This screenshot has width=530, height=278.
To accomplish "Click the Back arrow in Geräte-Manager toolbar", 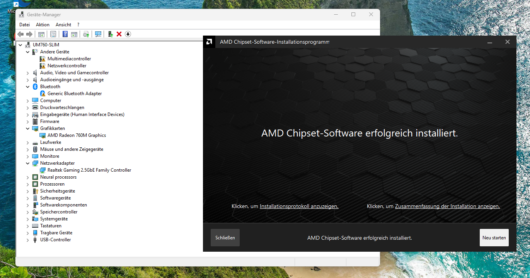I will (20, 34).
